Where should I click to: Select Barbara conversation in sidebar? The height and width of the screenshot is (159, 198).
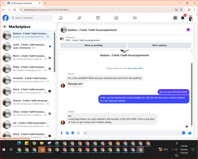point(27,35)
